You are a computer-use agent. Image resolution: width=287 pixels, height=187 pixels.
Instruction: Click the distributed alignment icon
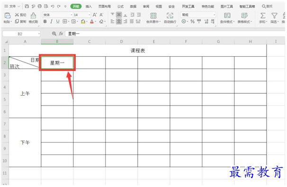138,22
